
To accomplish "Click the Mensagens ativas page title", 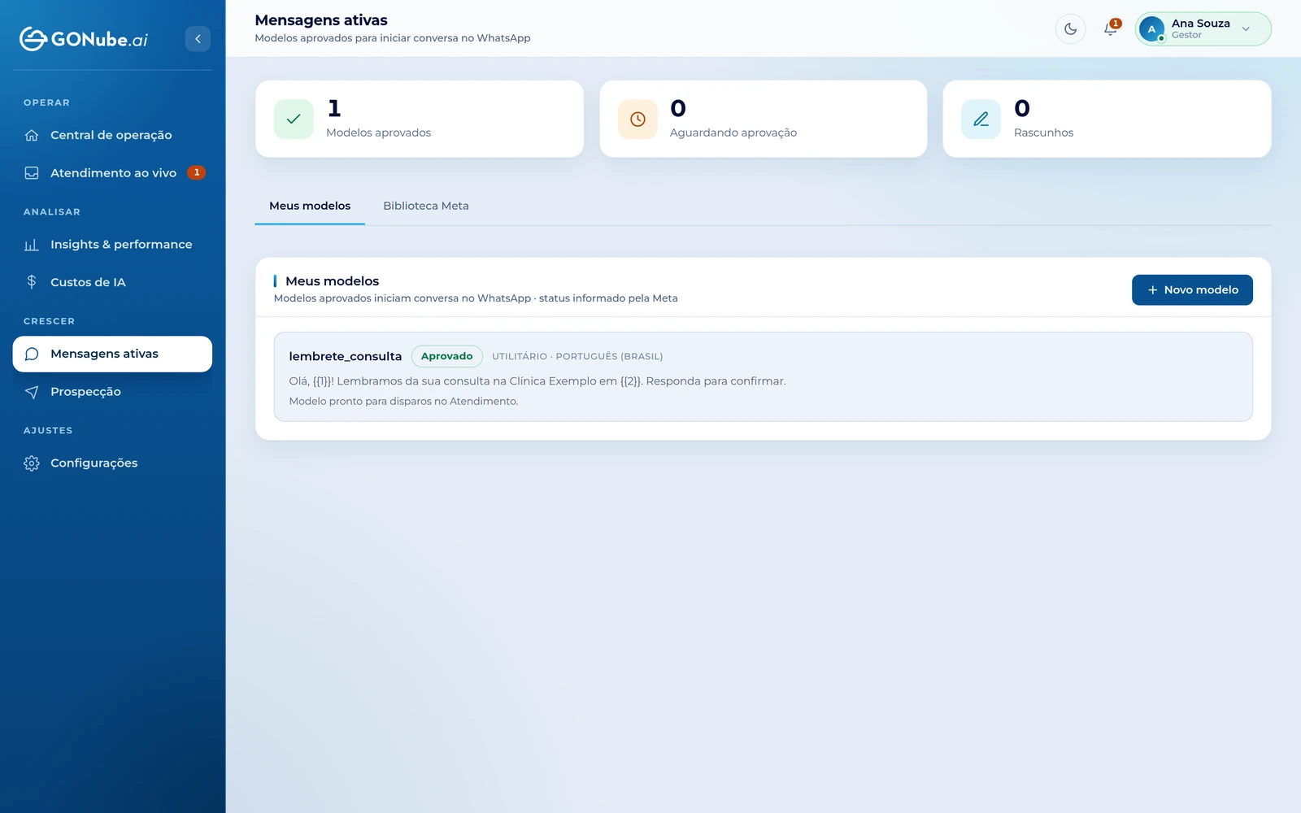I will click(x=321, y=20).
